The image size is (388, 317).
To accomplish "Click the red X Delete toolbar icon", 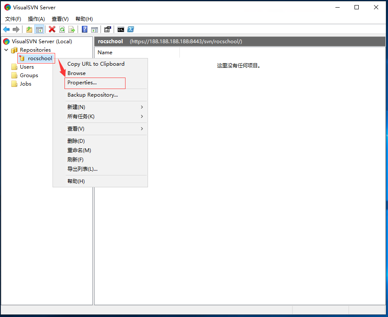I will 52,29.
